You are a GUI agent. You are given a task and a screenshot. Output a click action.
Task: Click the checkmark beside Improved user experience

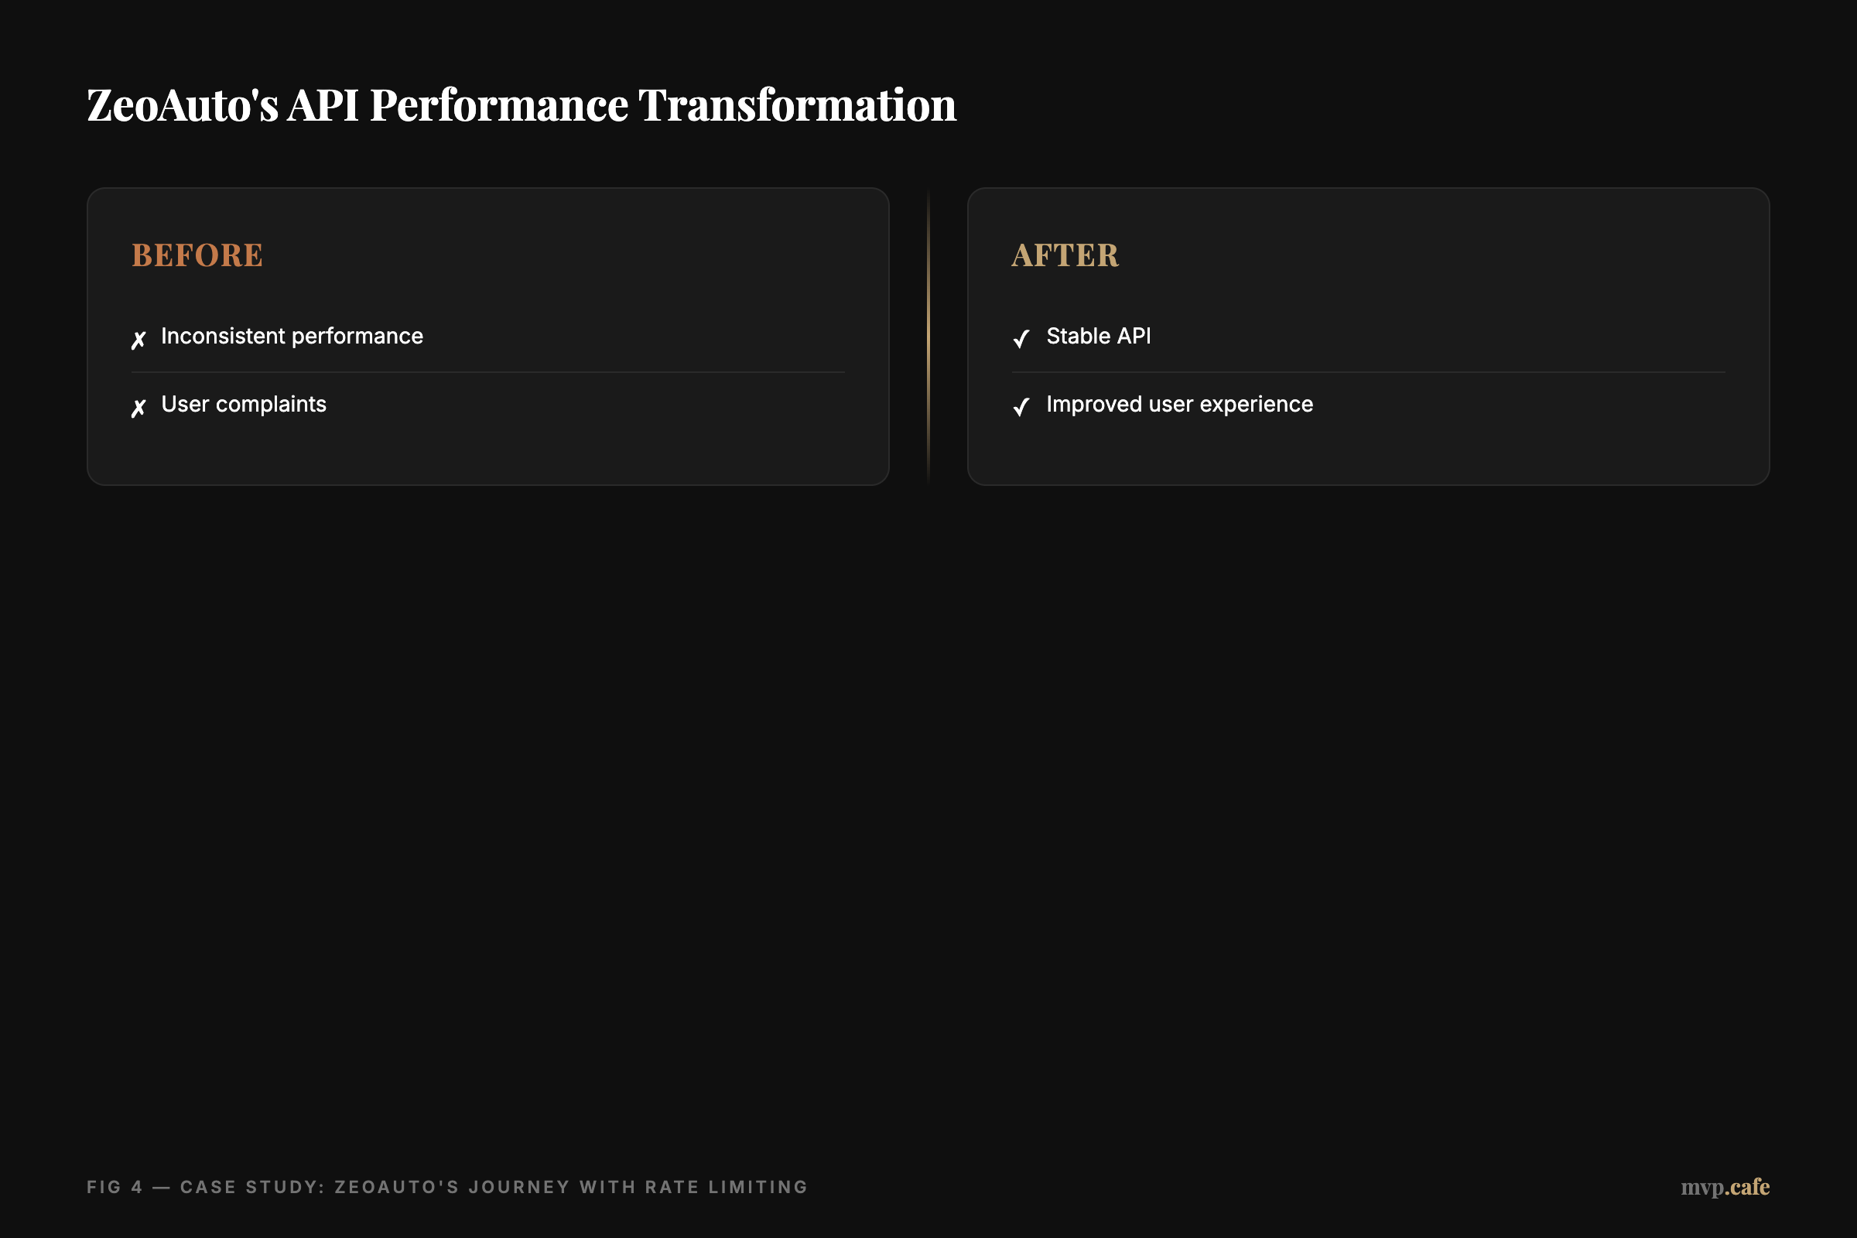pyautogui.click(x=1021, y=407)
